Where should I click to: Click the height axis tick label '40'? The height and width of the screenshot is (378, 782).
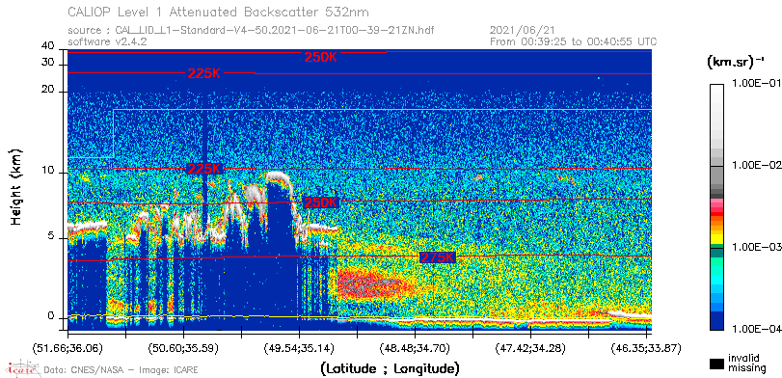point(48,46)
